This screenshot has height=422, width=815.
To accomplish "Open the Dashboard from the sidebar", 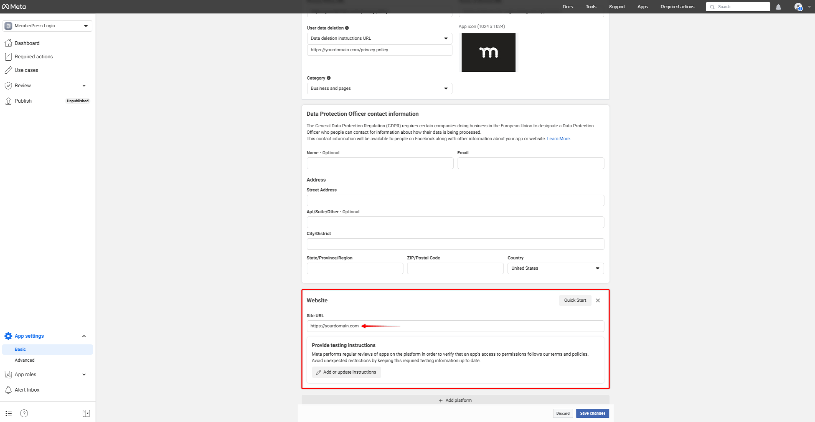I will tap(27, 43).
